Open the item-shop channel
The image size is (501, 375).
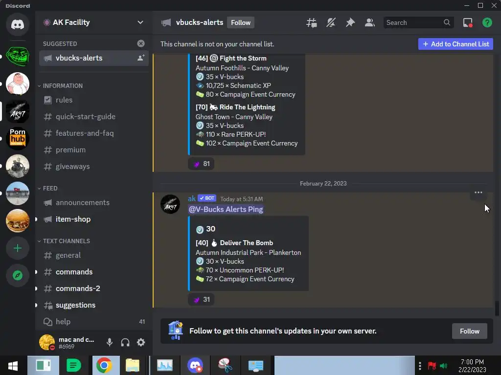tap(94, 219)
